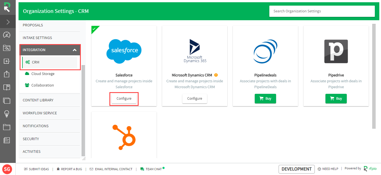This screenshot has height=175, width=381.
Task: Open the Proposals settings section
Action: [x=50, y=25]
